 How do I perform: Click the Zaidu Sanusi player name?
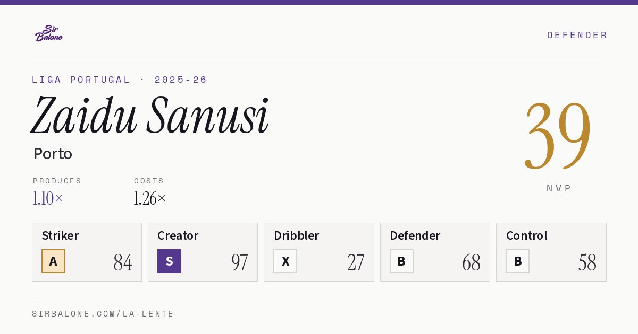tap(150, 116)
